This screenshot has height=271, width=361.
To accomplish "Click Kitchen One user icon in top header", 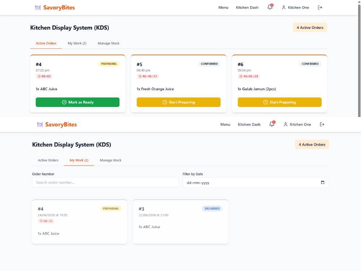I will pyautogui.click(x=284, y=7).
